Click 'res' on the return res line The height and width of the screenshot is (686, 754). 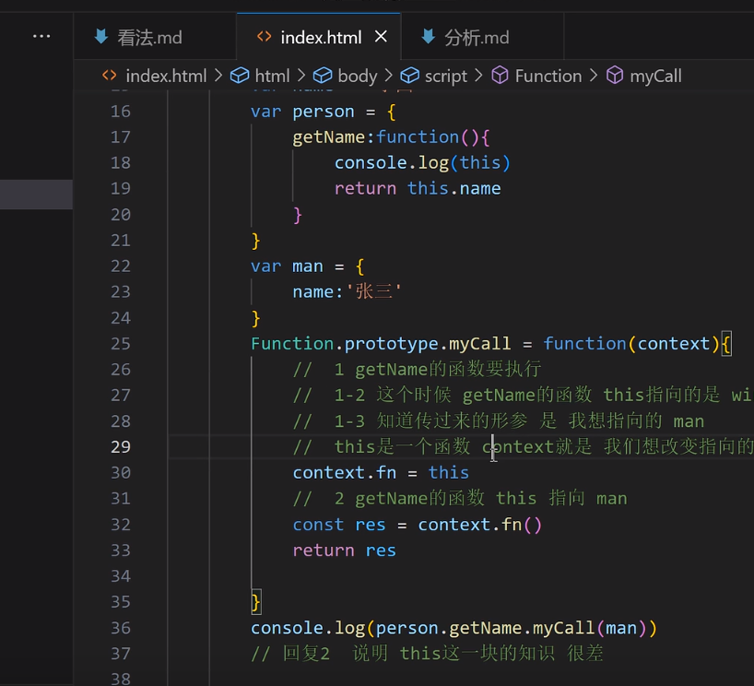[381, 550]
